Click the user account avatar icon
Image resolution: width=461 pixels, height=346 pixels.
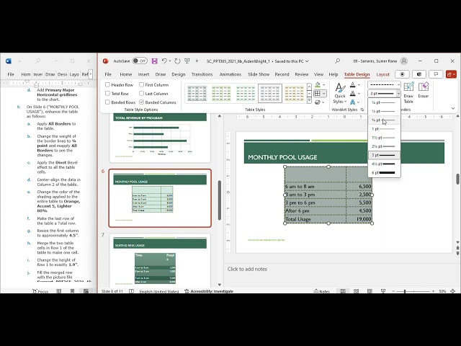[404, 61]
